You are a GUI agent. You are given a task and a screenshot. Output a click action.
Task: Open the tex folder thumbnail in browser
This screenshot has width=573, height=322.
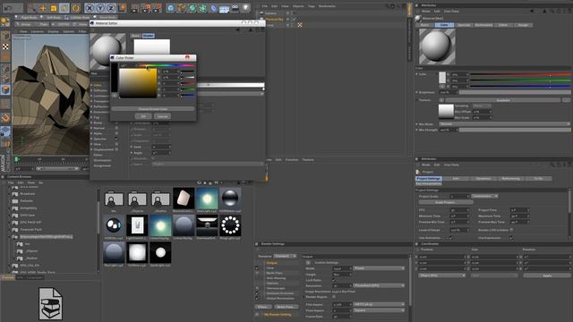[x=114, y=199]
